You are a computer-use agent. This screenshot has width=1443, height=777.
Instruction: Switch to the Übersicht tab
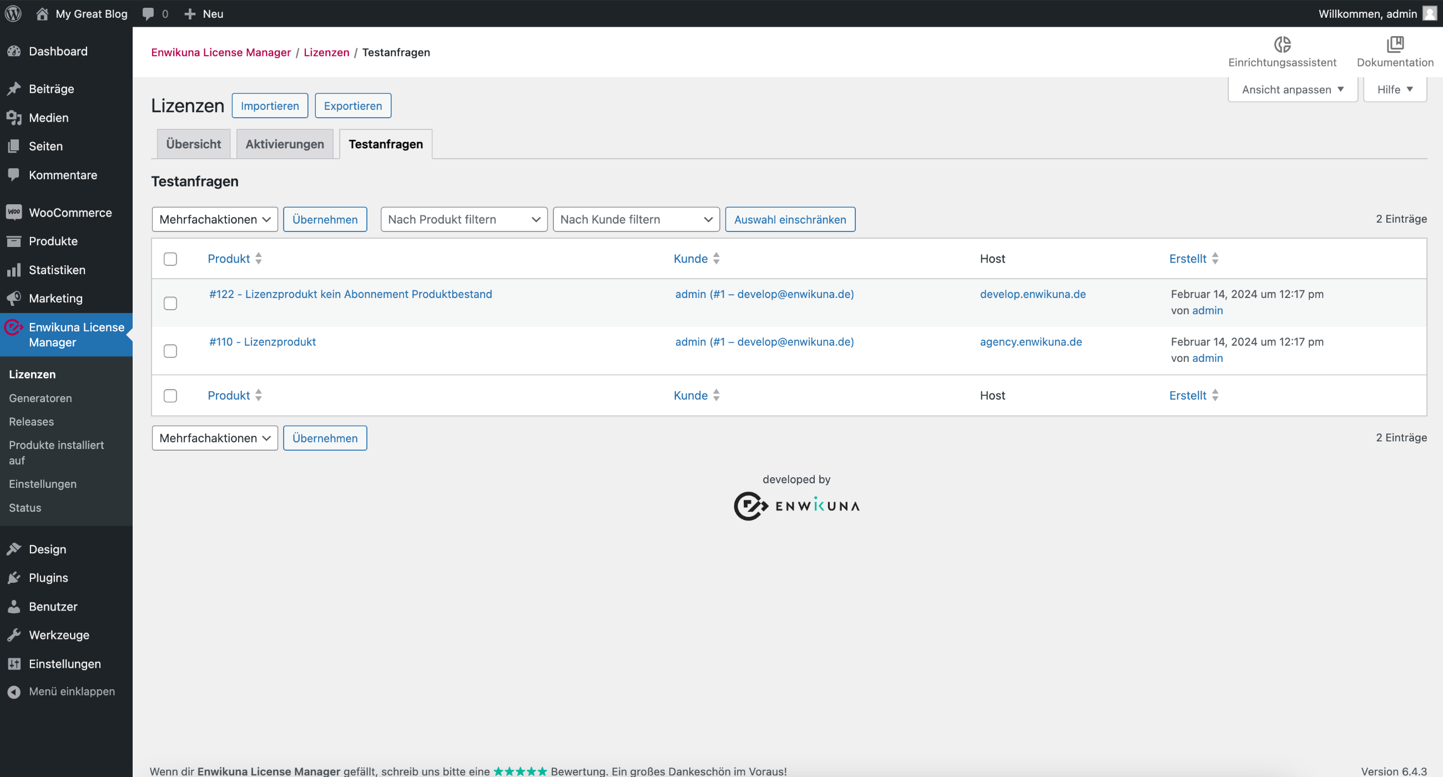coord(194,144)
